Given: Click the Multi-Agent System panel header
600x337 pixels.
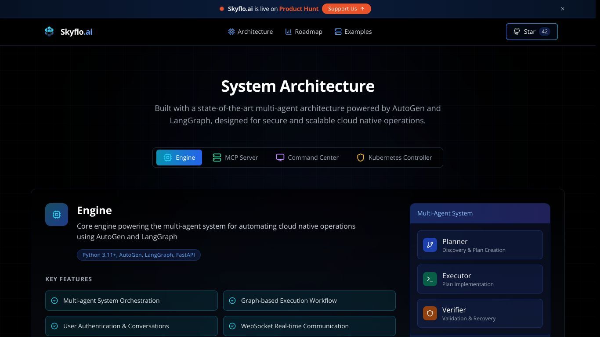Looking at the screenshot, I should pyautogui.click(x=480, y=213).
